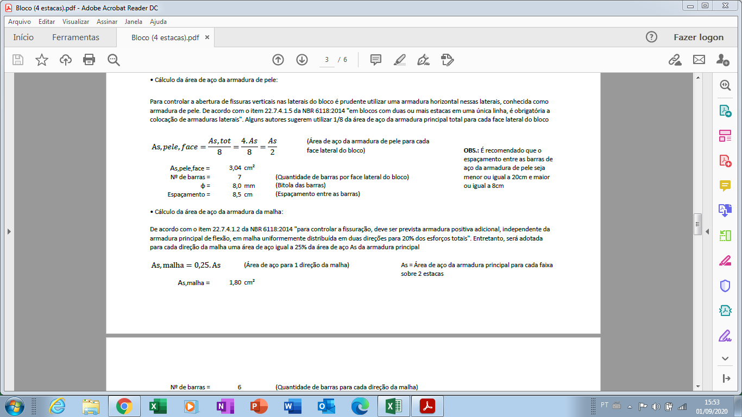
Task: Show more tools chevron in sidebar
Action: tap(725, 358)
